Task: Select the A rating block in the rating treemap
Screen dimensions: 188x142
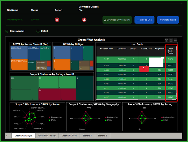Action: pyautogui.click(x=85, y=88)
